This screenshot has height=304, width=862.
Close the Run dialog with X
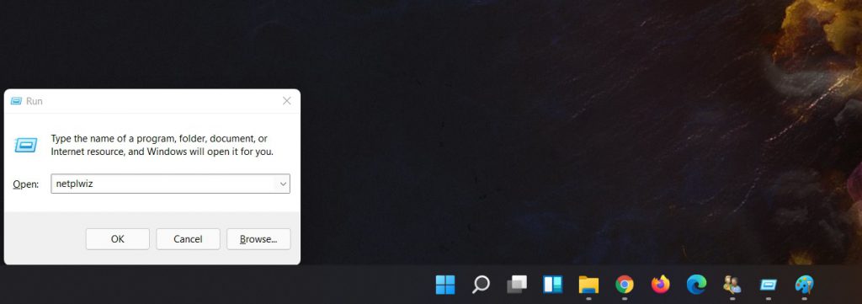tap(286, 101)
